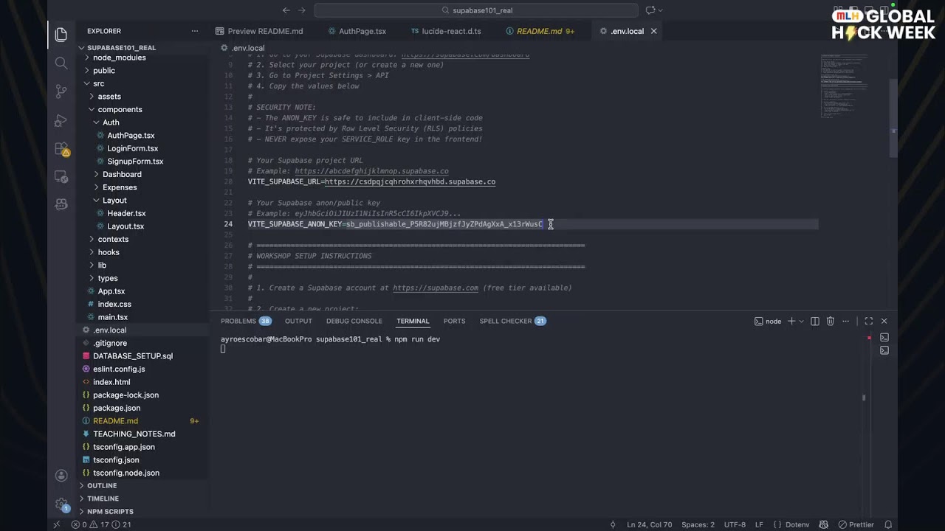Click the errors and warnings status indicator

coord(101,524)
